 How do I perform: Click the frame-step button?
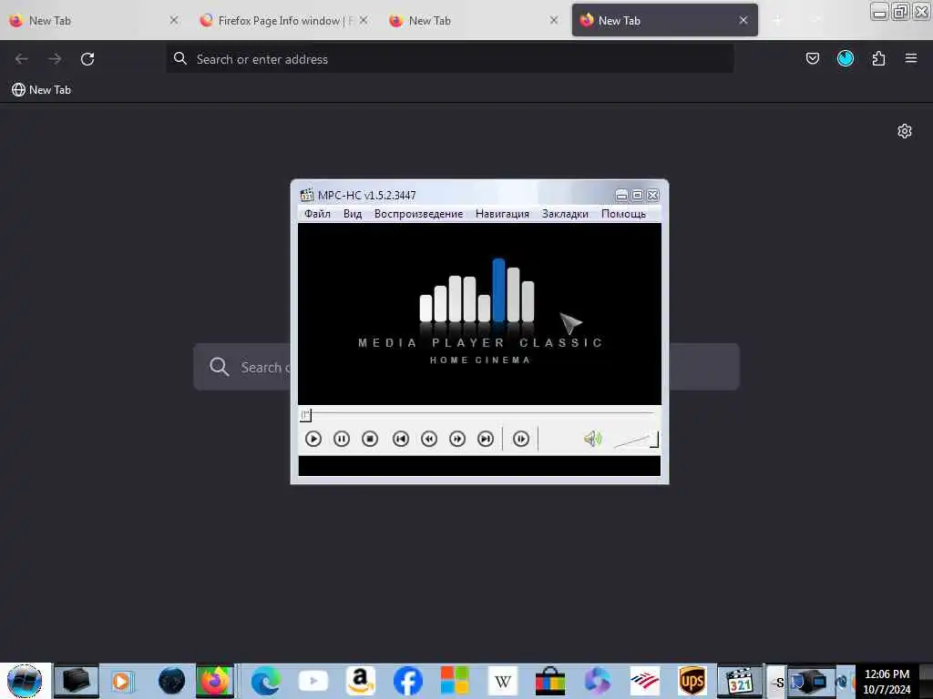(521, 439)
